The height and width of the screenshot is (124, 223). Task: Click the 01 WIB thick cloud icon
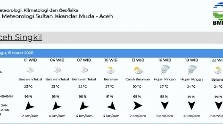pyautogui.click(x=30, y=70)
